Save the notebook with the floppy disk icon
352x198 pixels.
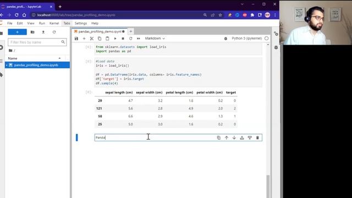pyautogui.click(x=76, y=38)
